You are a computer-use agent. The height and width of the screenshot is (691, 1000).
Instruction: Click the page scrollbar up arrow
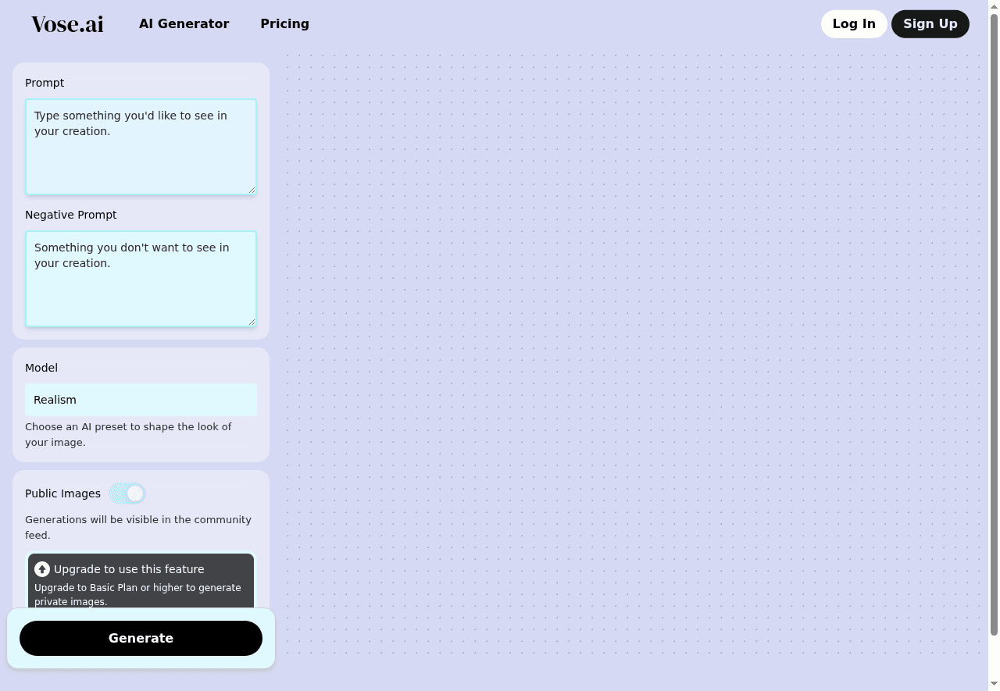point(994,5)
